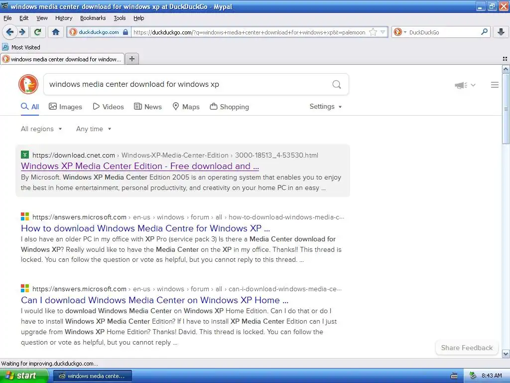Click the on-screen keyboard tray icon
This screenshot has width=510, height=383.
454,376
